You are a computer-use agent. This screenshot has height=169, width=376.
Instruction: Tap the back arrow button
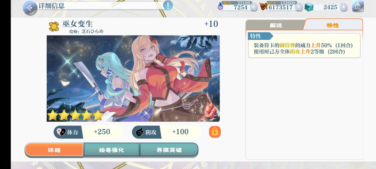click(x=30, y=8)
